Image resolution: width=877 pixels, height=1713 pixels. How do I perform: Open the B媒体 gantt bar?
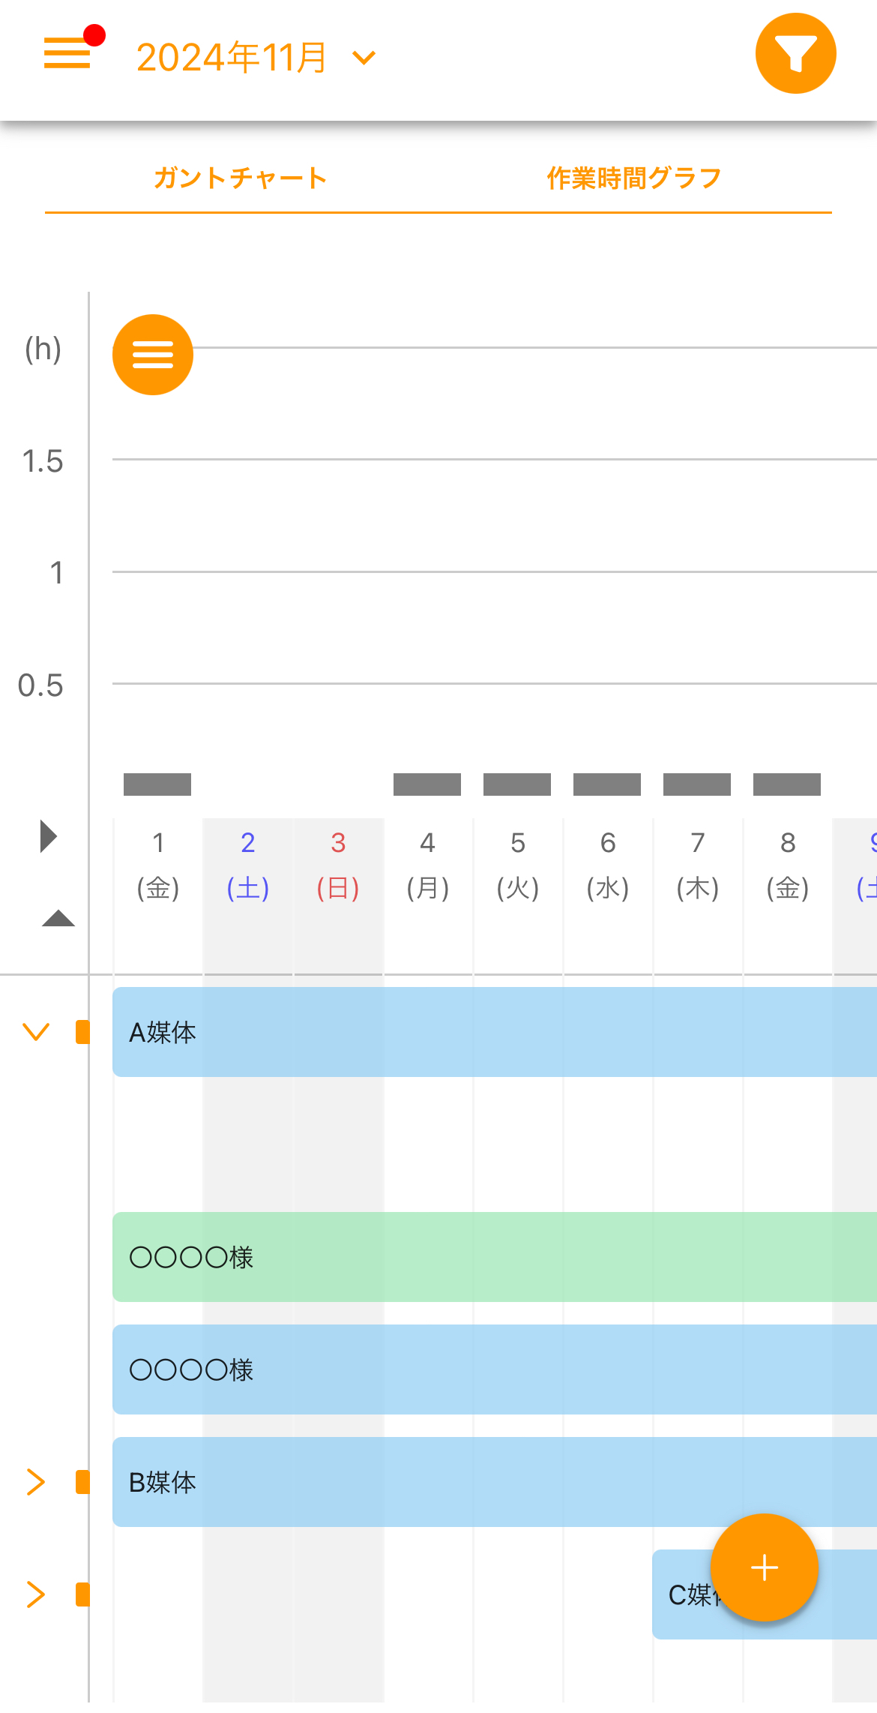pos(495,1482)
